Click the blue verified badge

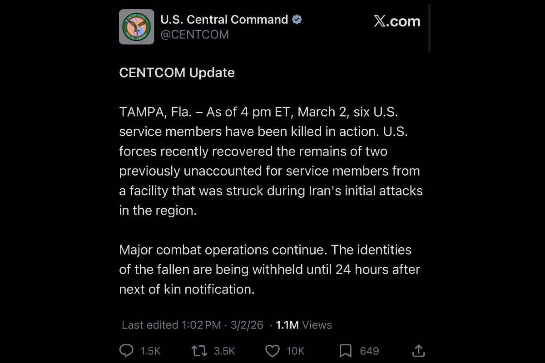pyautogui.click(x=297, y=20)
